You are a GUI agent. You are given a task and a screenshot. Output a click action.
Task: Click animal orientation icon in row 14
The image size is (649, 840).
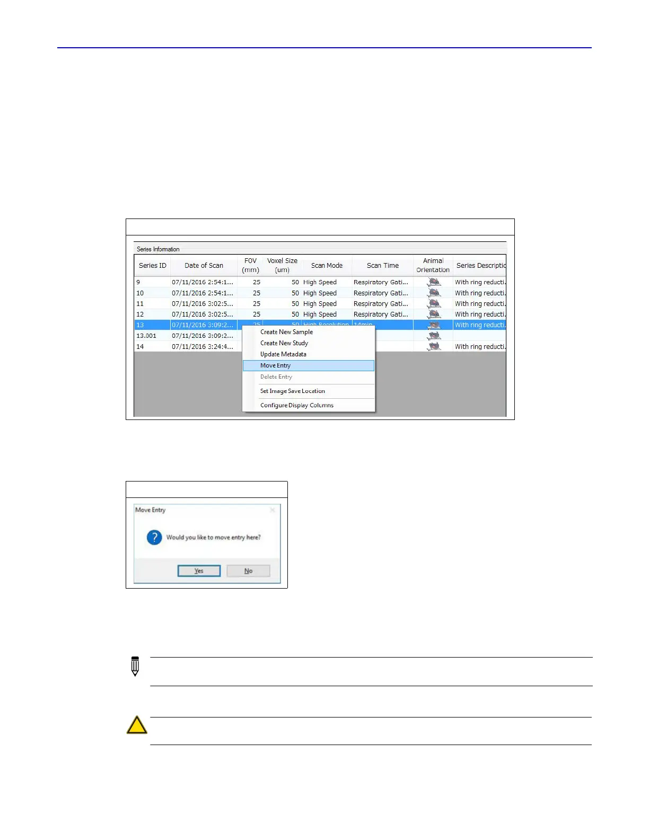click(434, 346)
